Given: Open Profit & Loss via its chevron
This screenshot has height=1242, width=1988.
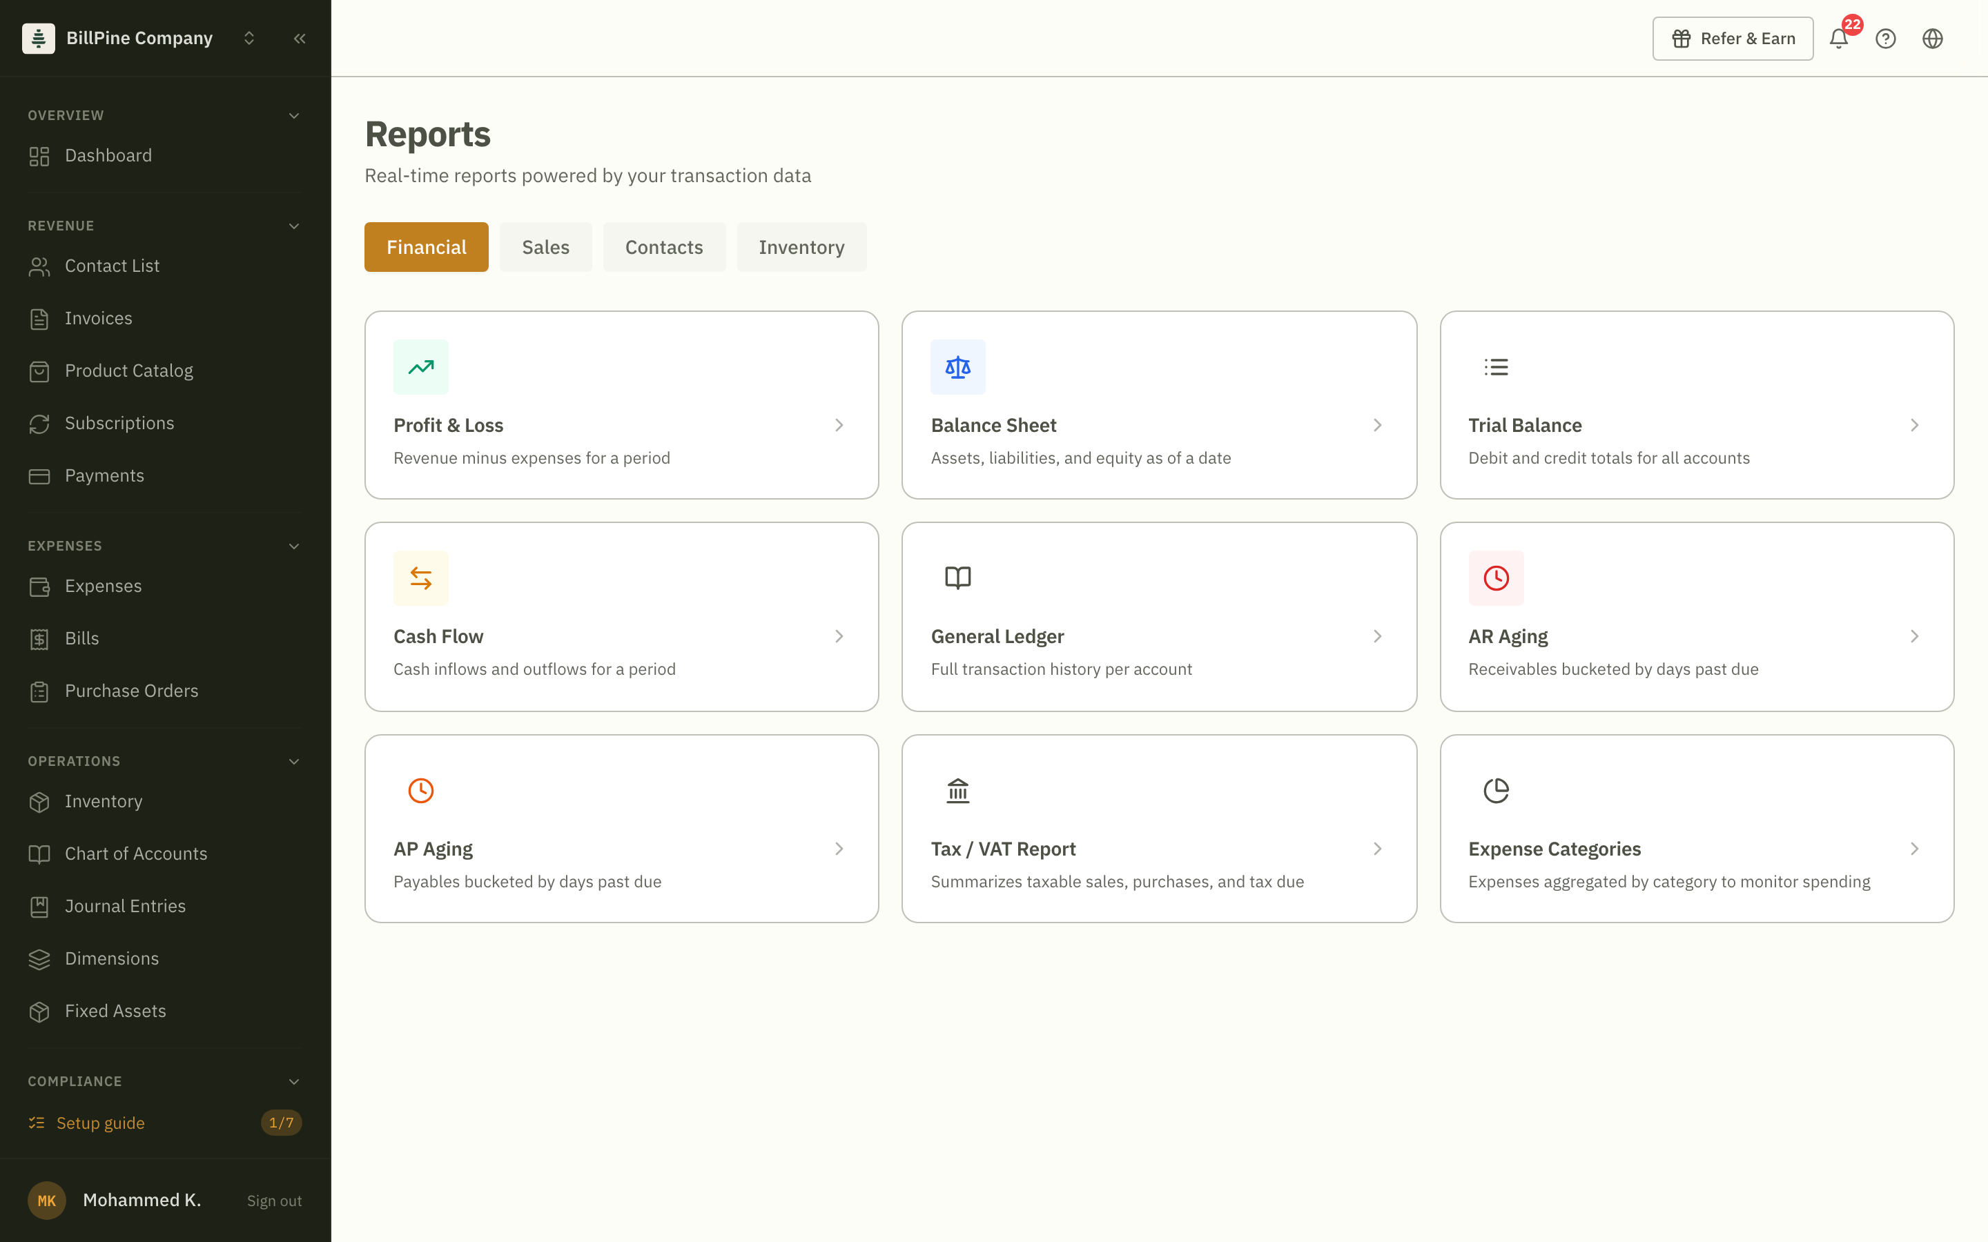Looking at the screenshot, I should coord(839,426).
